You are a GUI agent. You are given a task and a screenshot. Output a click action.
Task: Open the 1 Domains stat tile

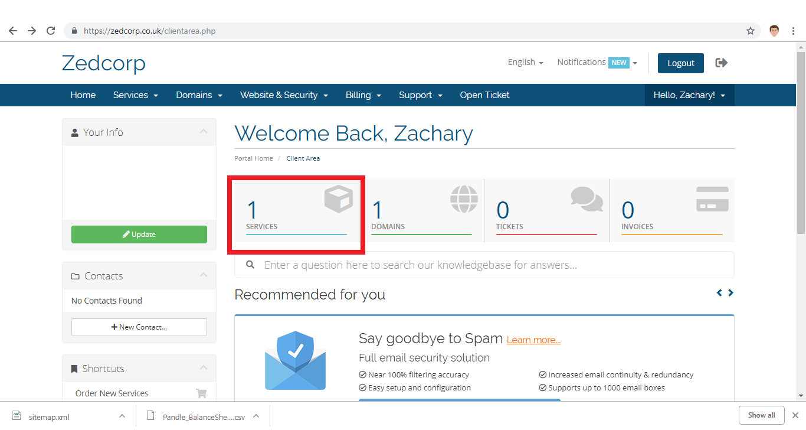point(421,210)
